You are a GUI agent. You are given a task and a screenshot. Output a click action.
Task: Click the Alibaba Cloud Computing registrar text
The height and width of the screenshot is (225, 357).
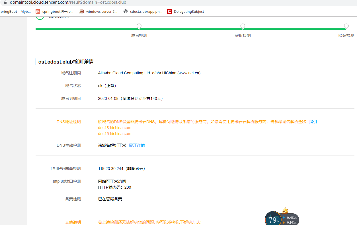point(149,73)
